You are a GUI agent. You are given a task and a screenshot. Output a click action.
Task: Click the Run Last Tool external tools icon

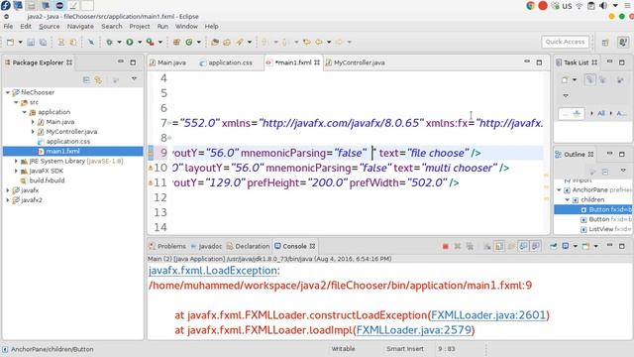pos(150,42)
